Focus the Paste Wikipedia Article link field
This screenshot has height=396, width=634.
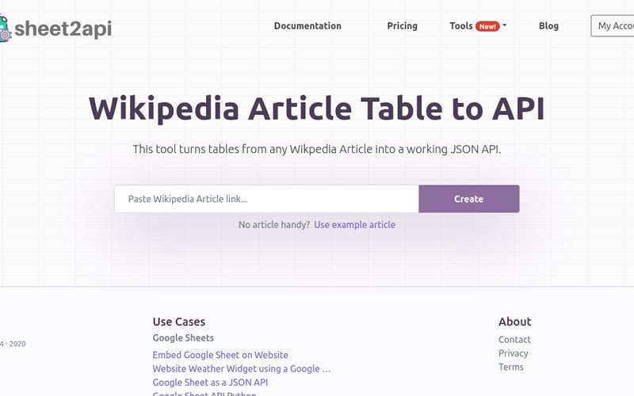tap(266, 199)
